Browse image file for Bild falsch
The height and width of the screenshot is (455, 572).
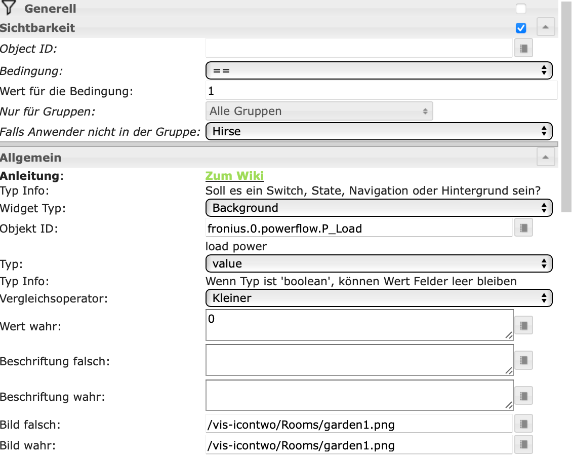coord(524,424)
